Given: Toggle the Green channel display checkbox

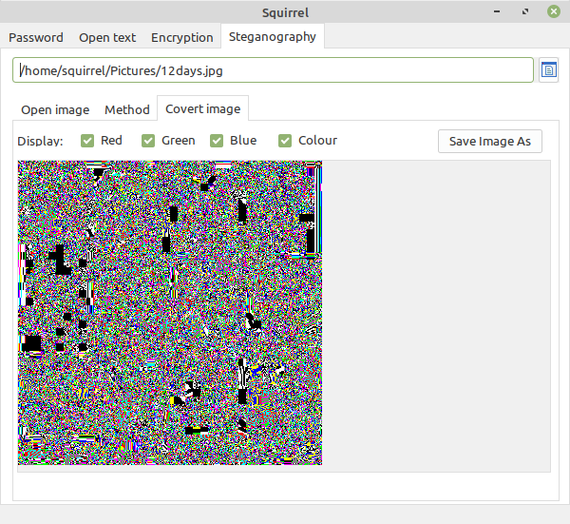Looking at the screenshot, I should 148,141.
